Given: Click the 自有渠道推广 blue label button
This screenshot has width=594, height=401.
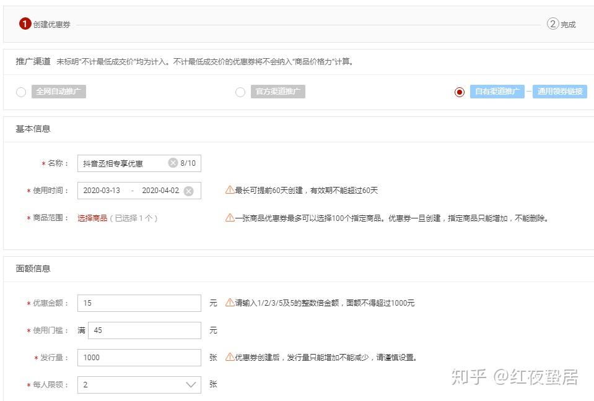Looking at the screenshot, I should pos(497,92).
